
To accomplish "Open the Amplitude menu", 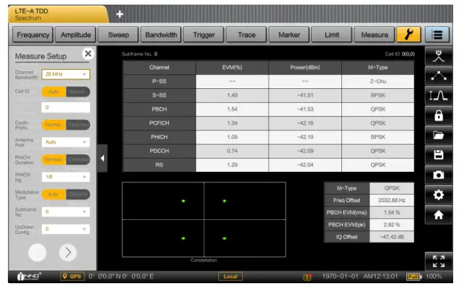I will (76, 35).
